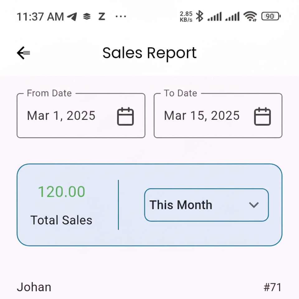Tap the 11:37 AM clock
The height and width of the screenshot is (299, 299).
40,17
